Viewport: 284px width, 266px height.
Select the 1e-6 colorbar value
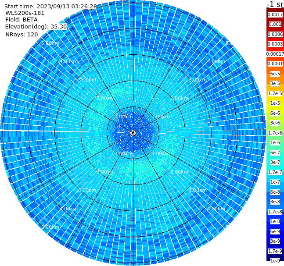pyautogui.click(x=275, y=142)
